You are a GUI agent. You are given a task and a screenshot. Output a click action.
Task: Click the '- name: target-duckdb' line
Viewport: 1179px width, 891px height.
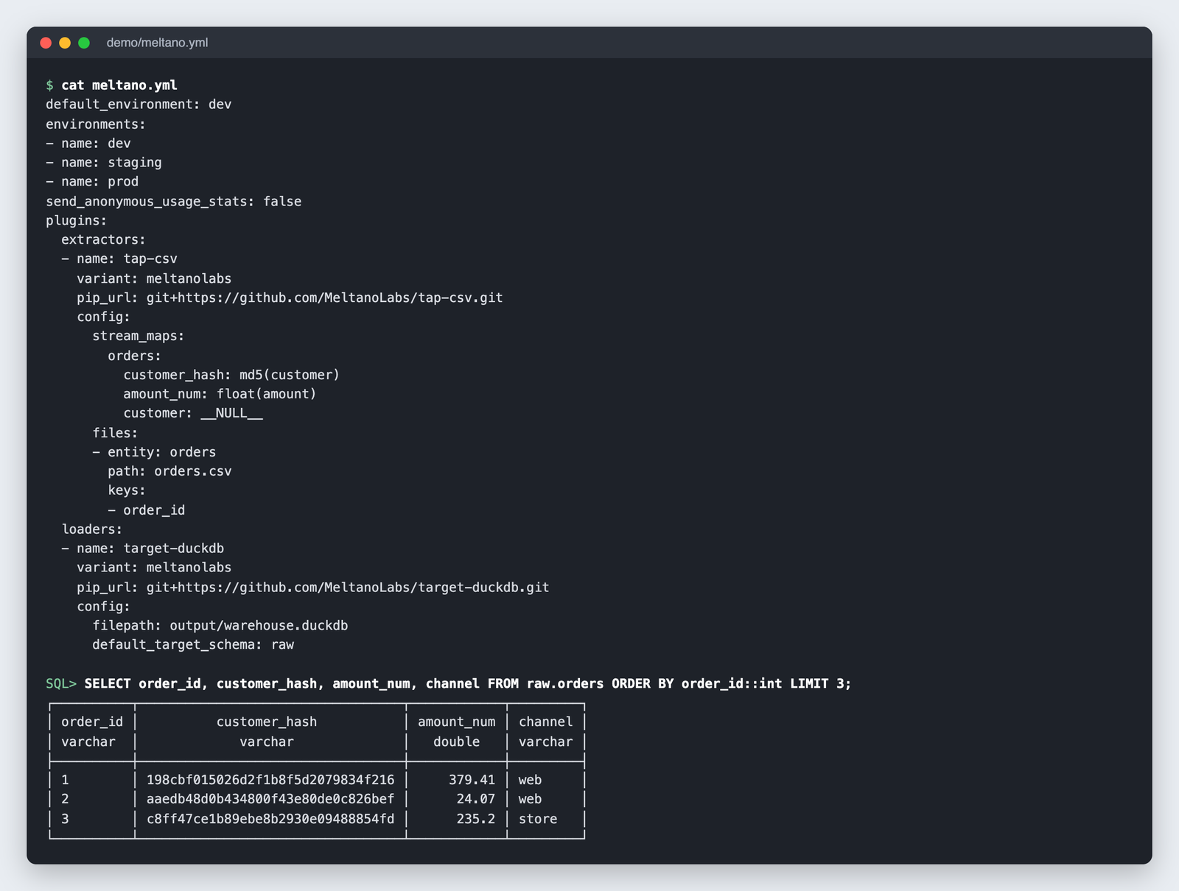point(143,549)
